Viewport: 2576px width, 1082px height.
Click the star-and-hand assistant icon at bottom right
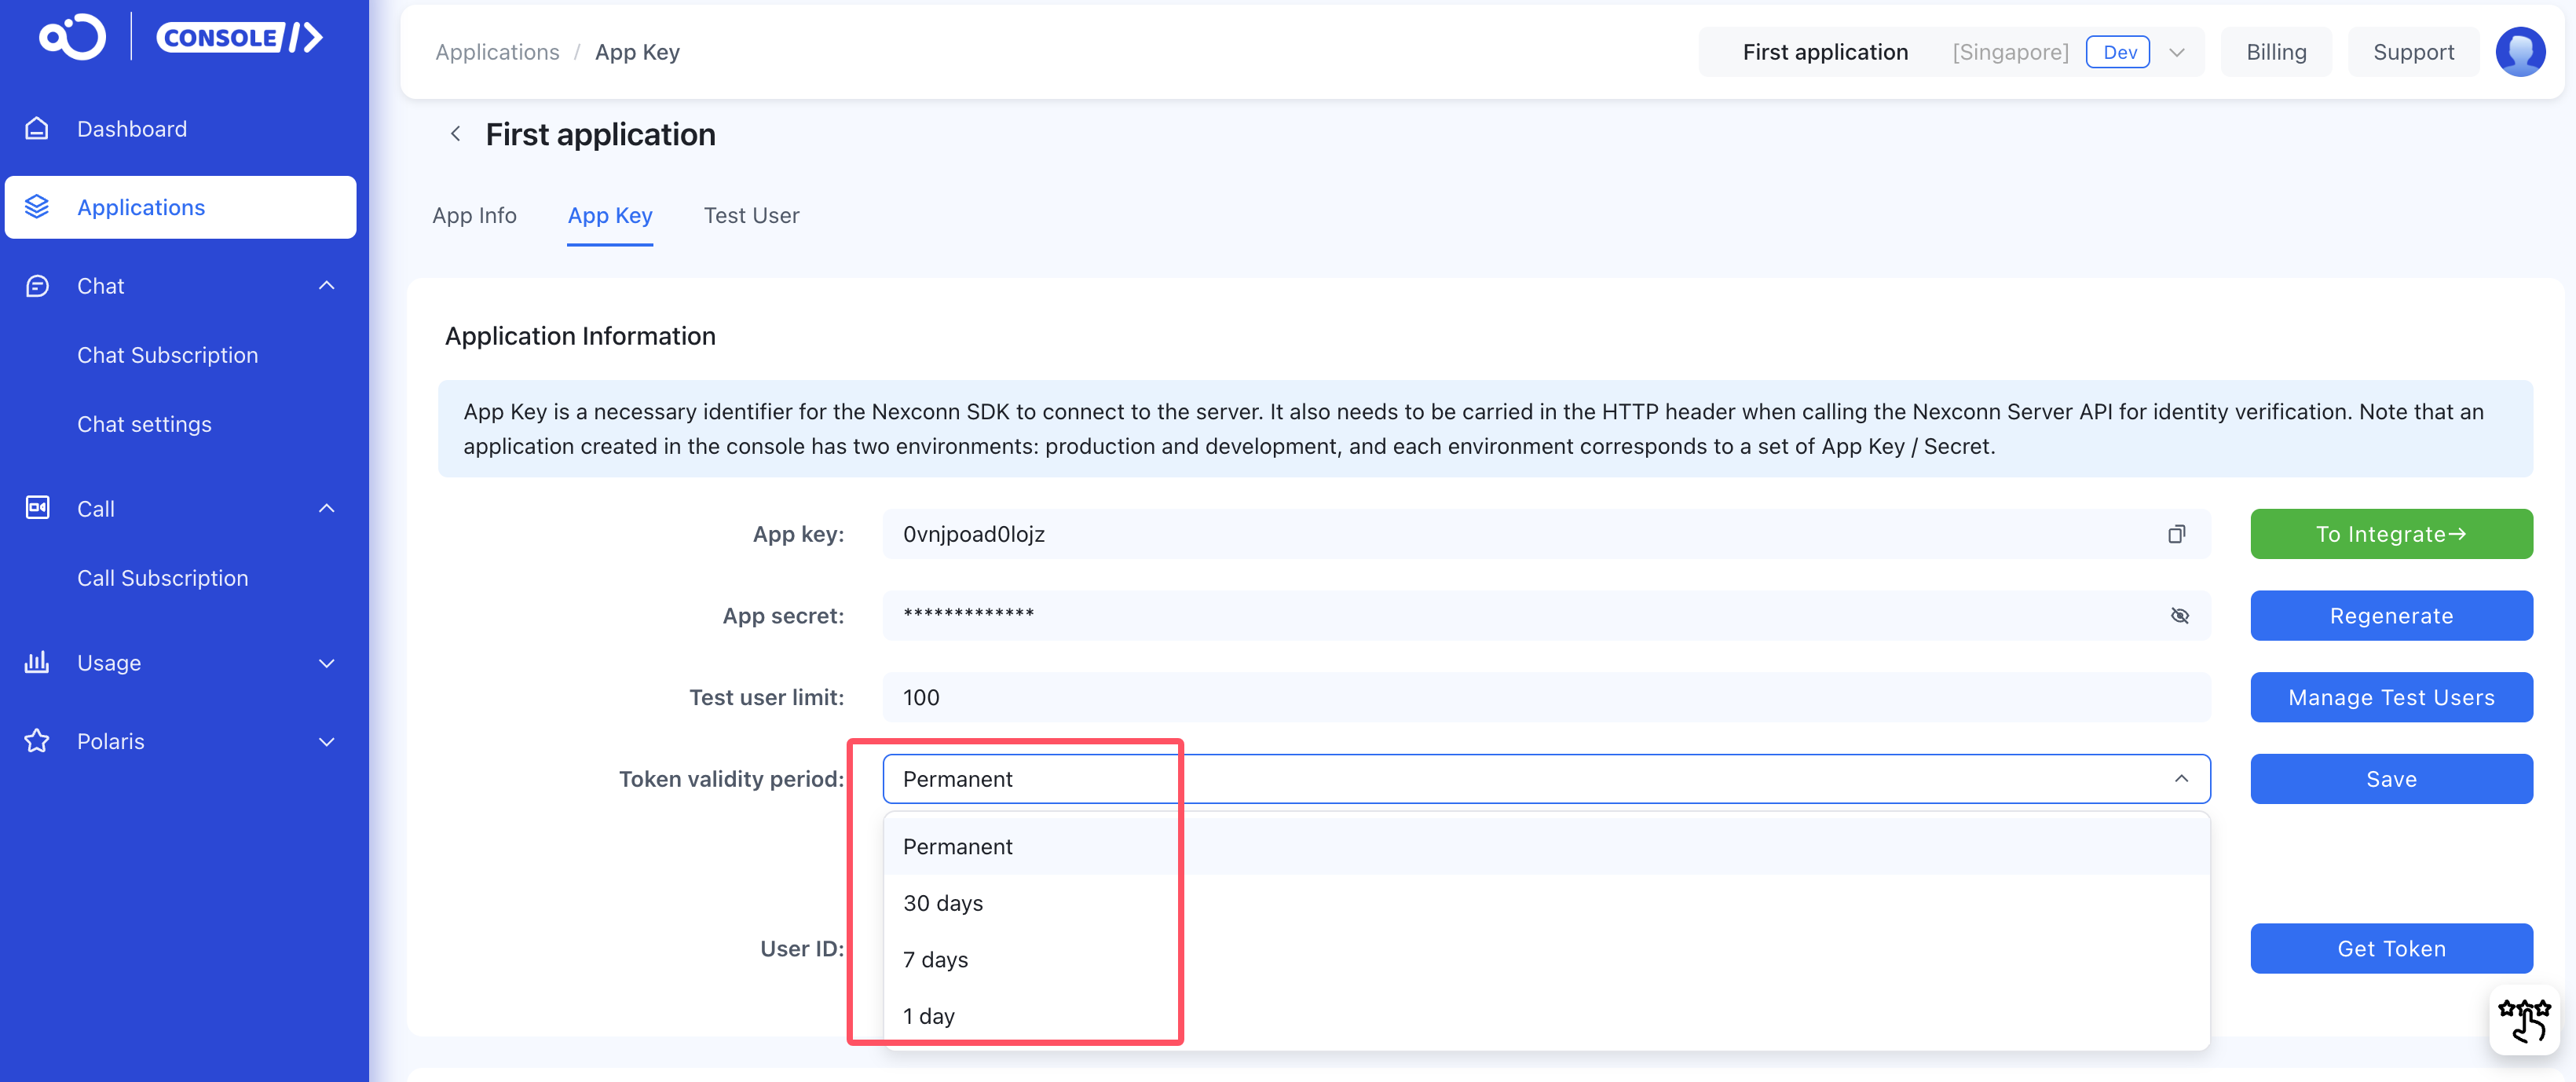[2523, 1020]
